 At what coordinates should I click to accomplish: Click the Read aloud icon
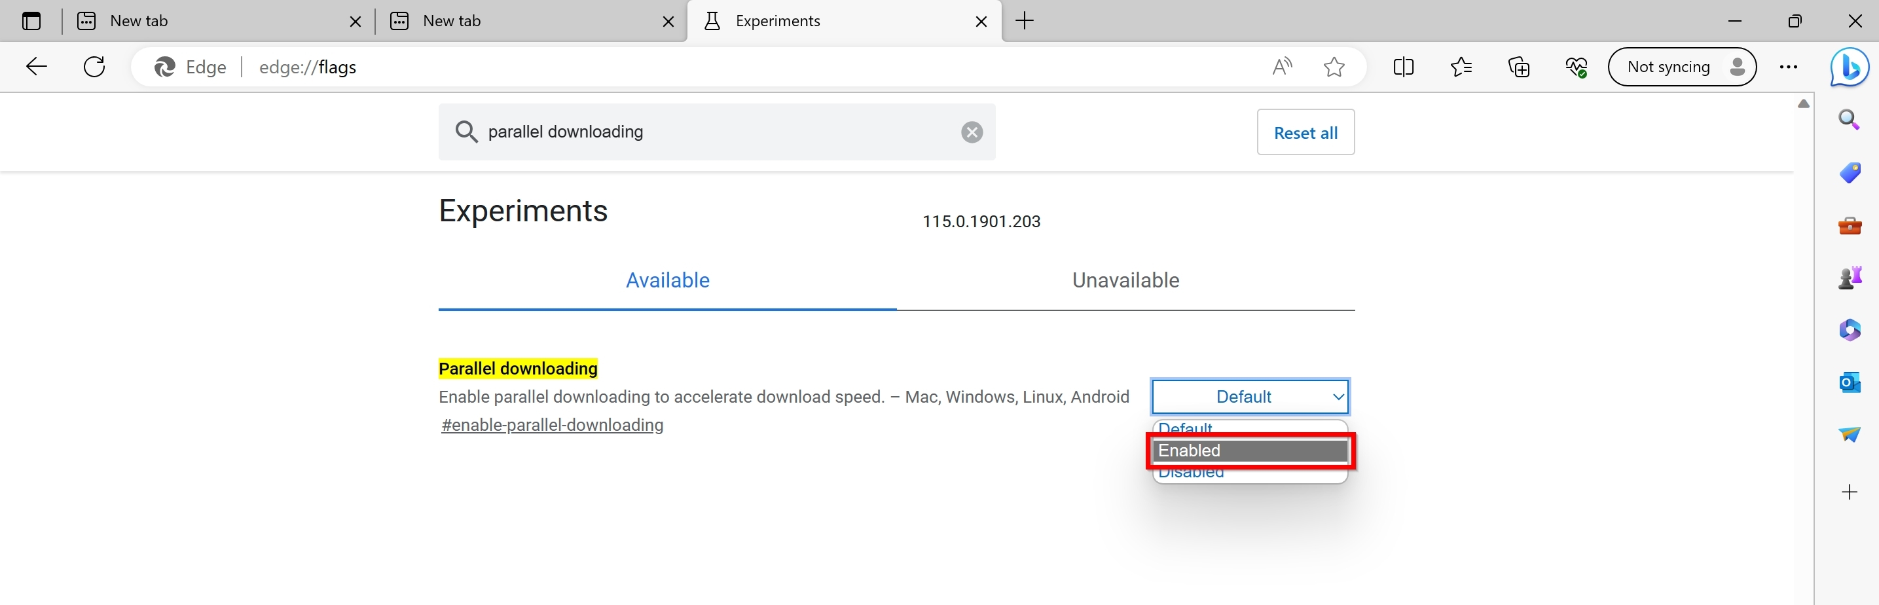coord(1282,67)
